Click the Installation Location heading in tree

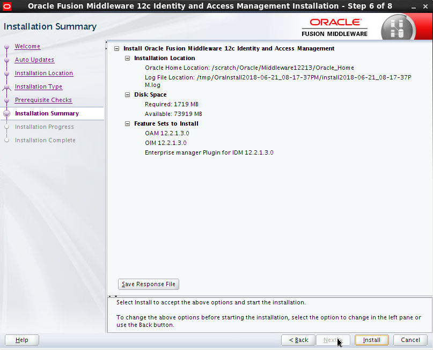pos(165,59)
